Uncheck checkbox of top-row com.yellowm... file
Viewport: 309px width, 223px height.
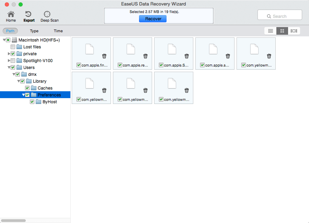(243, 65)
